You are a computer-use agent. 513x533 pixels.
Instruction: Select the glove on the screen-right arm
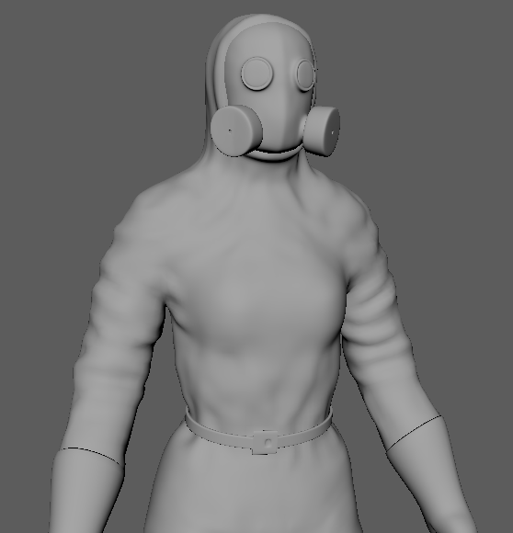point(432,476)
